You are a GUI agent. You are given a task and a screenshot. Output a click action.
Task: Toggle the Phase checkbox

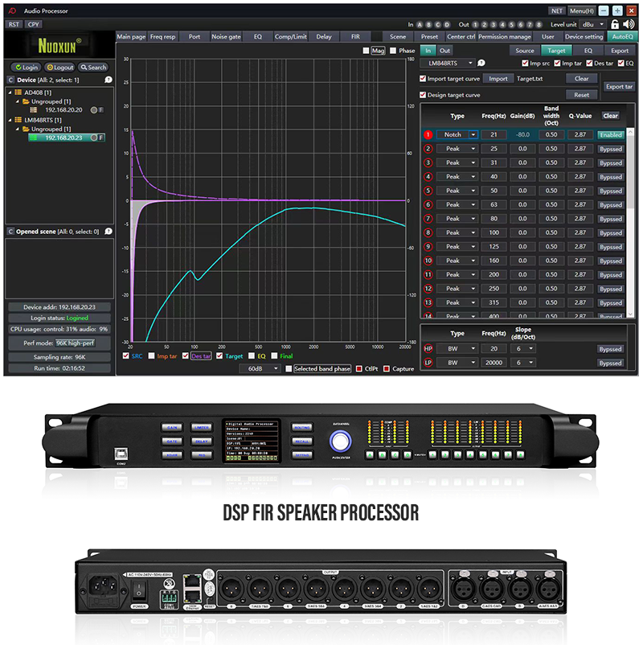[x=393, y=51]
